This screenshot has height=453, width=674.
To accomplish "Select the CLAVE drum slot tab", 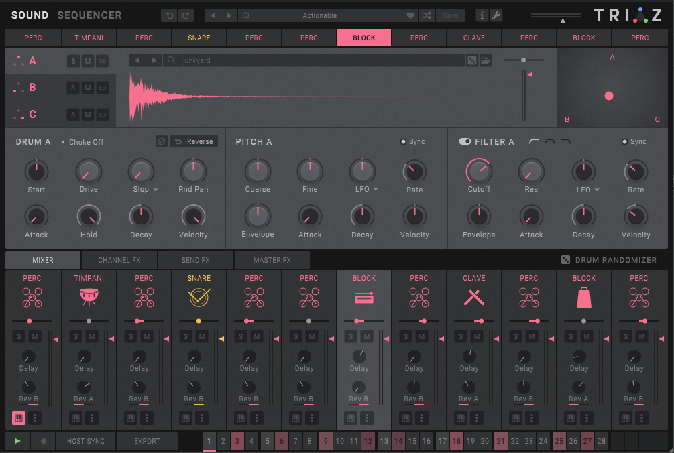I will (474, 38).
